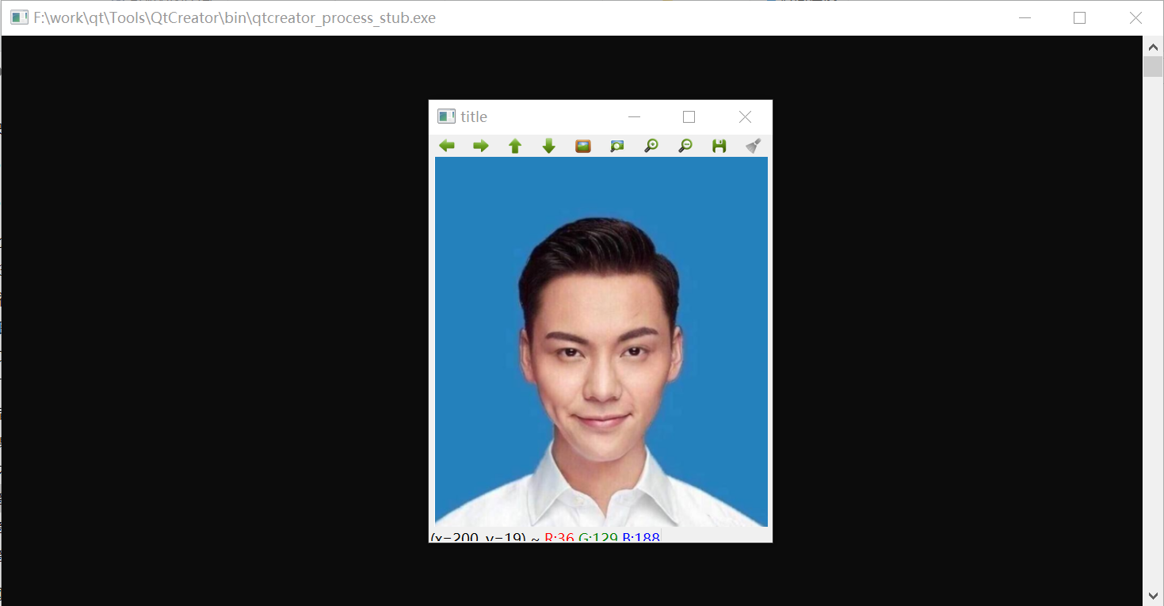Close the "title" image window
The width and height of the screenshot is (1164, 606).
745,116
